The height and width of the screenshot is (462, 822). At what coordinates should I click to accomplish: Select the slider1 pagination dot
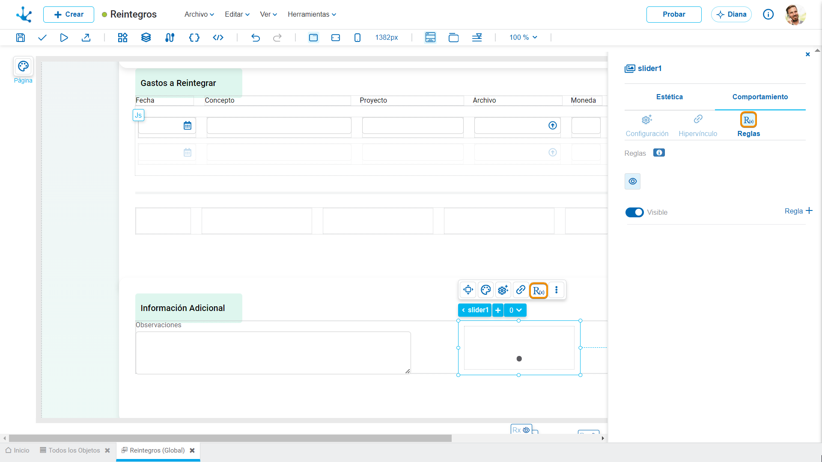pyautogui.click(x=519, y=359)
